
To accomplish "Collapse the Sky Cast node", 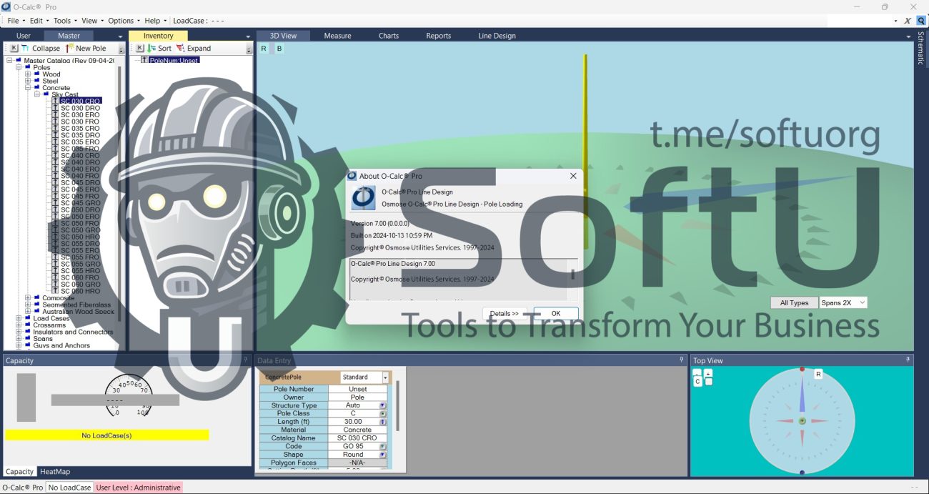I will 37,94.
